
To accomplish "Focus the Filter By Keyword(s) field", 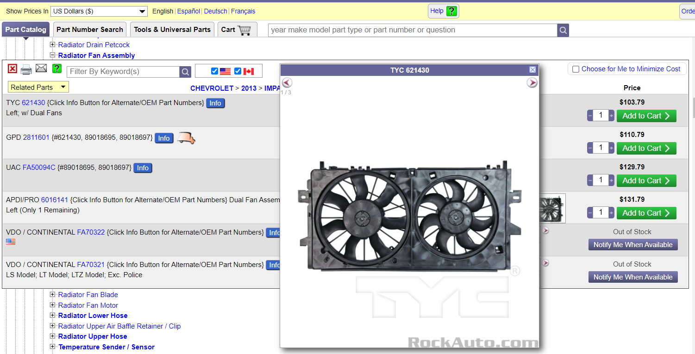I will click(123, 72).
